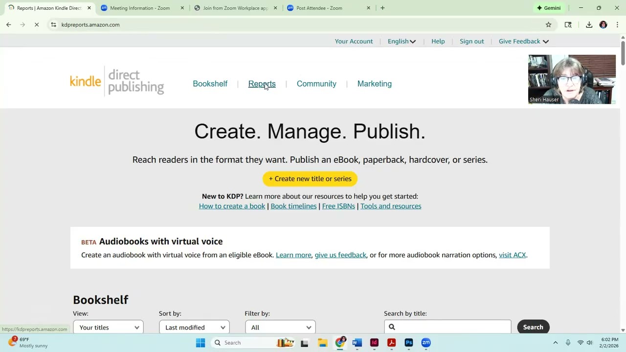
Task: Open volume control in system tray
Action: [x=589, y=343]
